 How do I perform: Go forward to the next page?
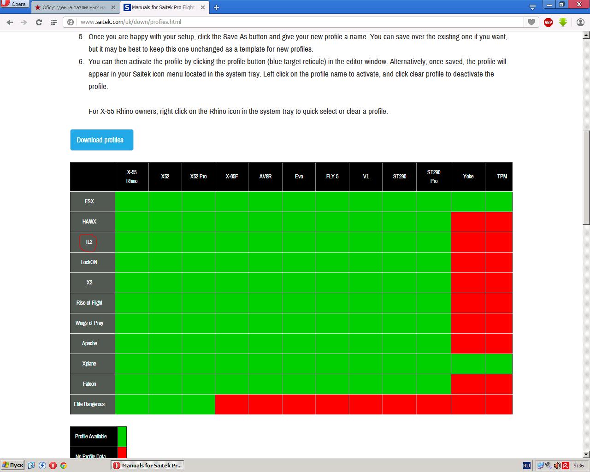pyautogui.click(x=24, y=22)
